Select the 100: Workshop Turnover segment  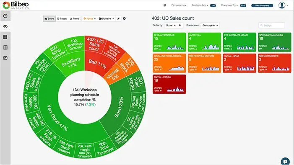pos(74,44)
